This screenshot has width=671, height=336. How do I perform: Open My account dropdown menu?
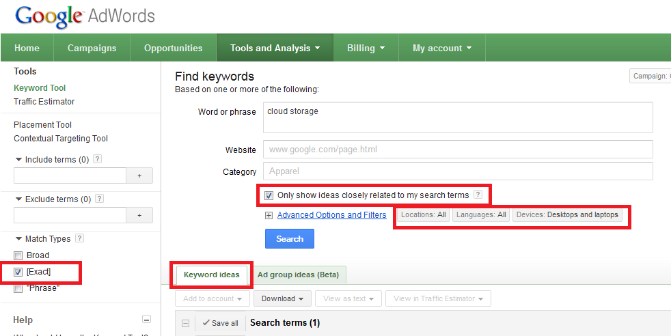[x=441, y=48]
